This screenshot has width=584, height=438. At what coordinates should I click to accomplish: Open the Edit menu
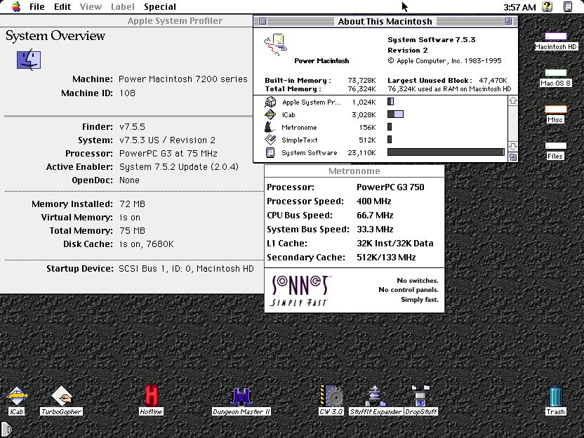coord(62,7)
